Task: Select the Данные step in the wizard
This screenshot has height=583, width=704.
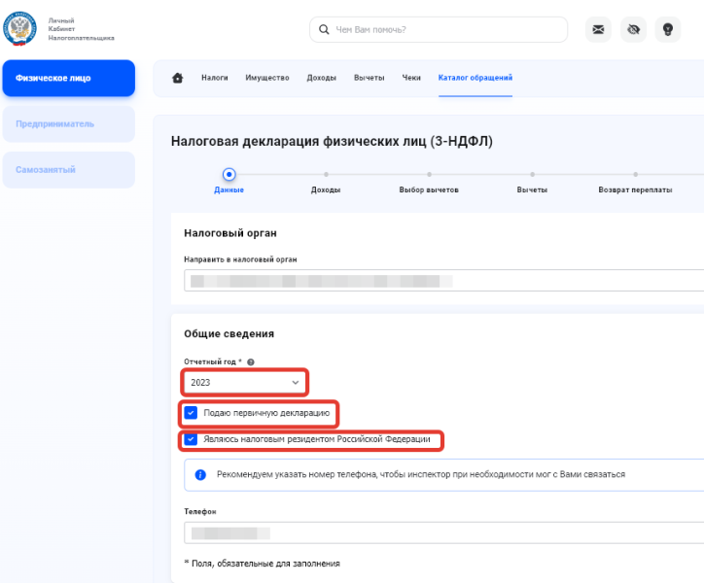Action: tap(229, 182)
